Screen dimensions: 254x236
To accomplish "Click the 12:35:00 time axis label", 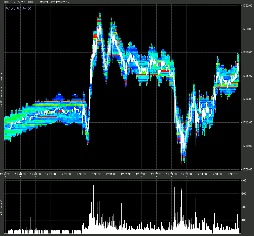I will [x=232, y=174].
